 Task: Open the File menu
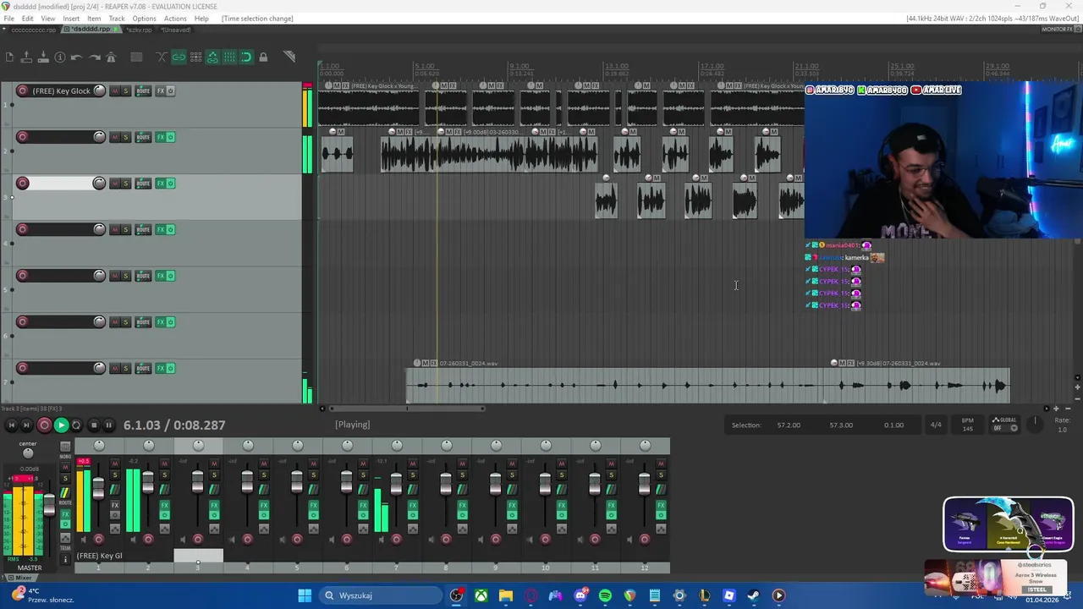click(8, 19)
